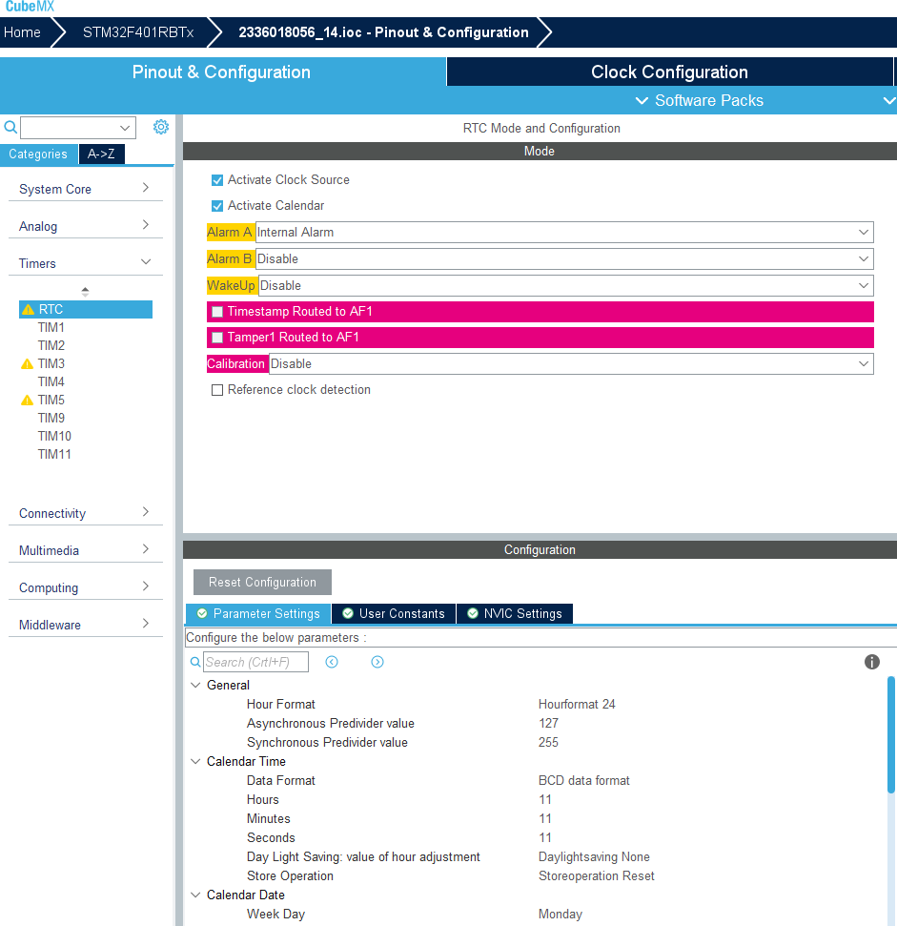
Task: Switch to the Pinout & Configuration tab
Action: point(222,72)
